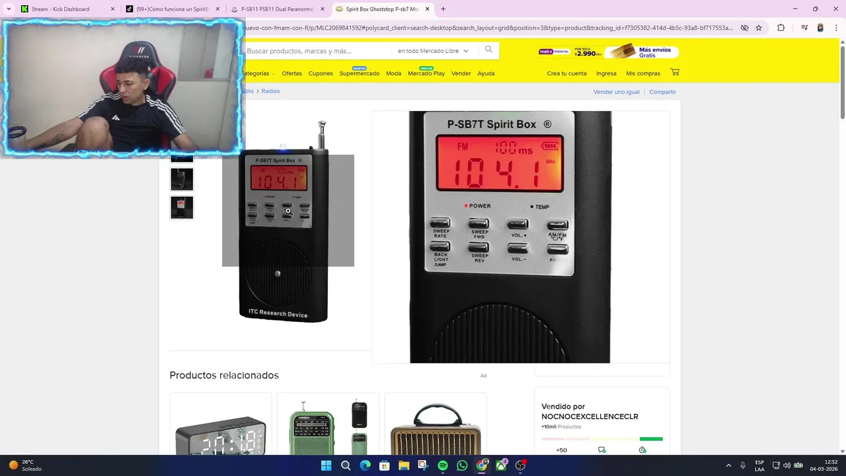This screenshot has width=846, height=476.
Task: Click the Radios breadcrumb link
Action: [x=270, y=91]
